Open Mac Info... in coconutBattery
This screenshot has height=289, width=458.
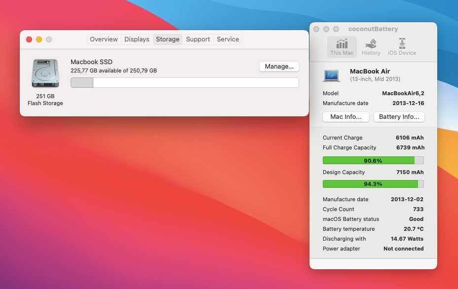click(346, 117)
